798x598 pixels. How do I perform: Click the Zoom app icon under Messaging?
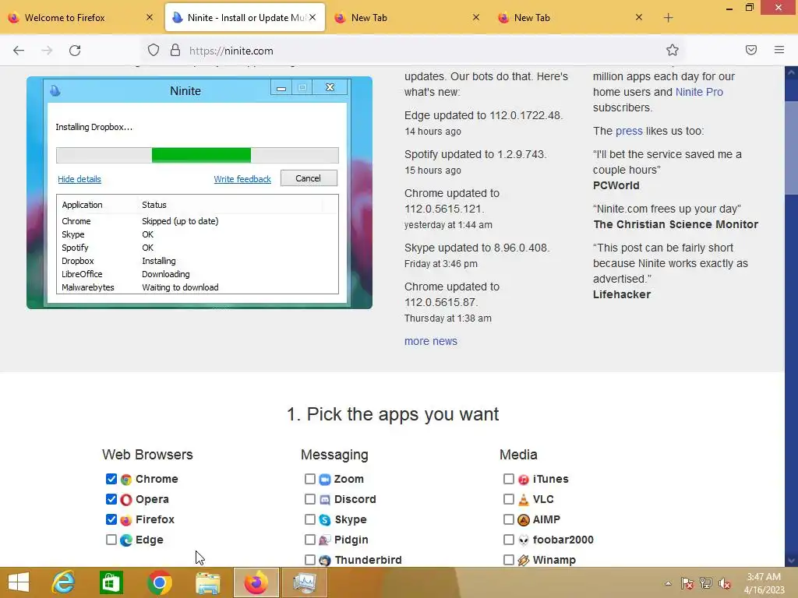point(325,479)
